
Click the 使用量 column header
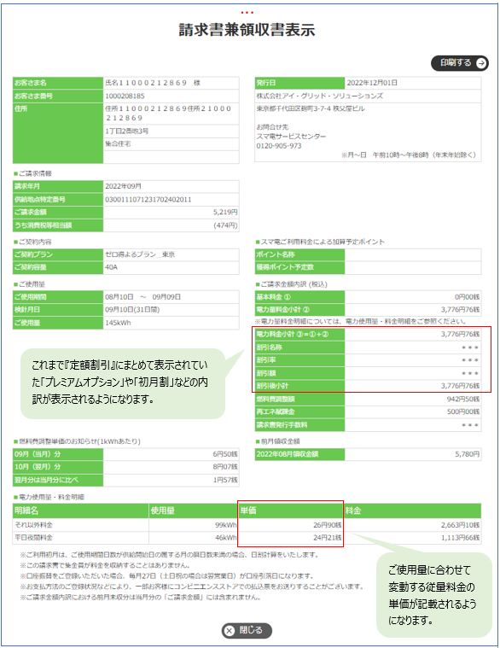(193, 511)
